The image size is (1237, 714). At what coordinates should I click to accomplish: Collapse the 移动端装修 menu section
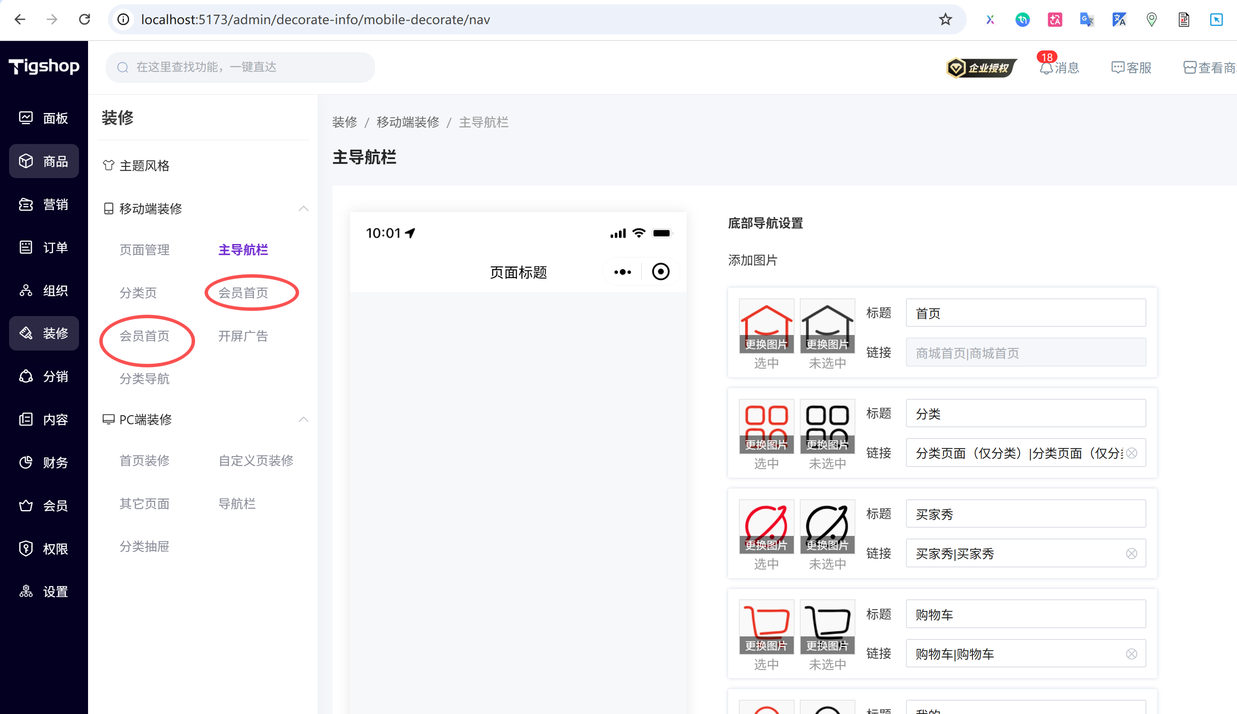303,209
